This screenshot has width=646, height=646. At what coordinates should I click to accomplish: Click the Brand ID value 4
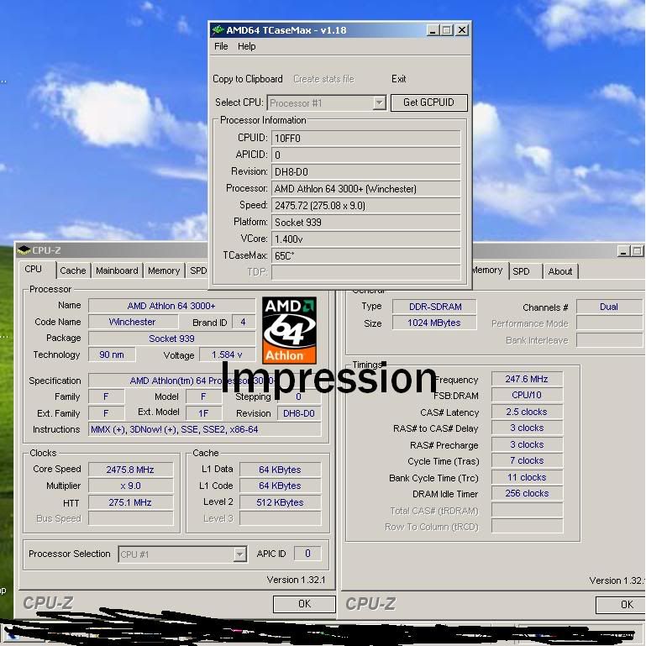[243, 322]
